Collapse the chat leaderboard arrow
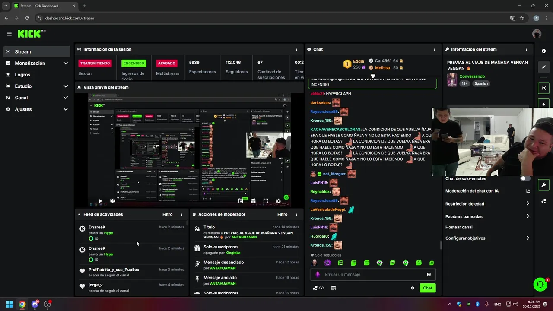Viewport: 553px width, 311px height. point(373,76)
